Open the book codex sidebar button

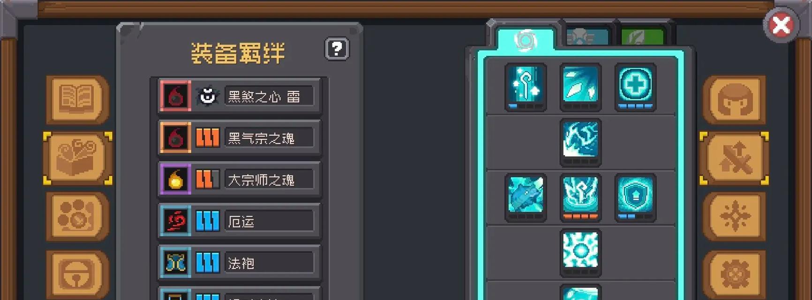tap(77, 99)
